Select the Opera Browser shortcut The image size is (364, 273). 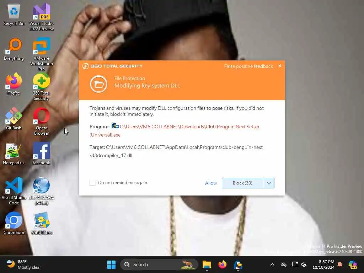pos(42,121)
